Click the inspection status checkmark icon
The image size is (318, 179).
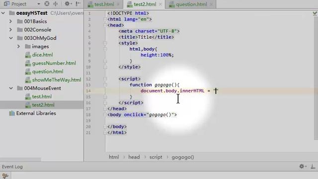(315, 13)
